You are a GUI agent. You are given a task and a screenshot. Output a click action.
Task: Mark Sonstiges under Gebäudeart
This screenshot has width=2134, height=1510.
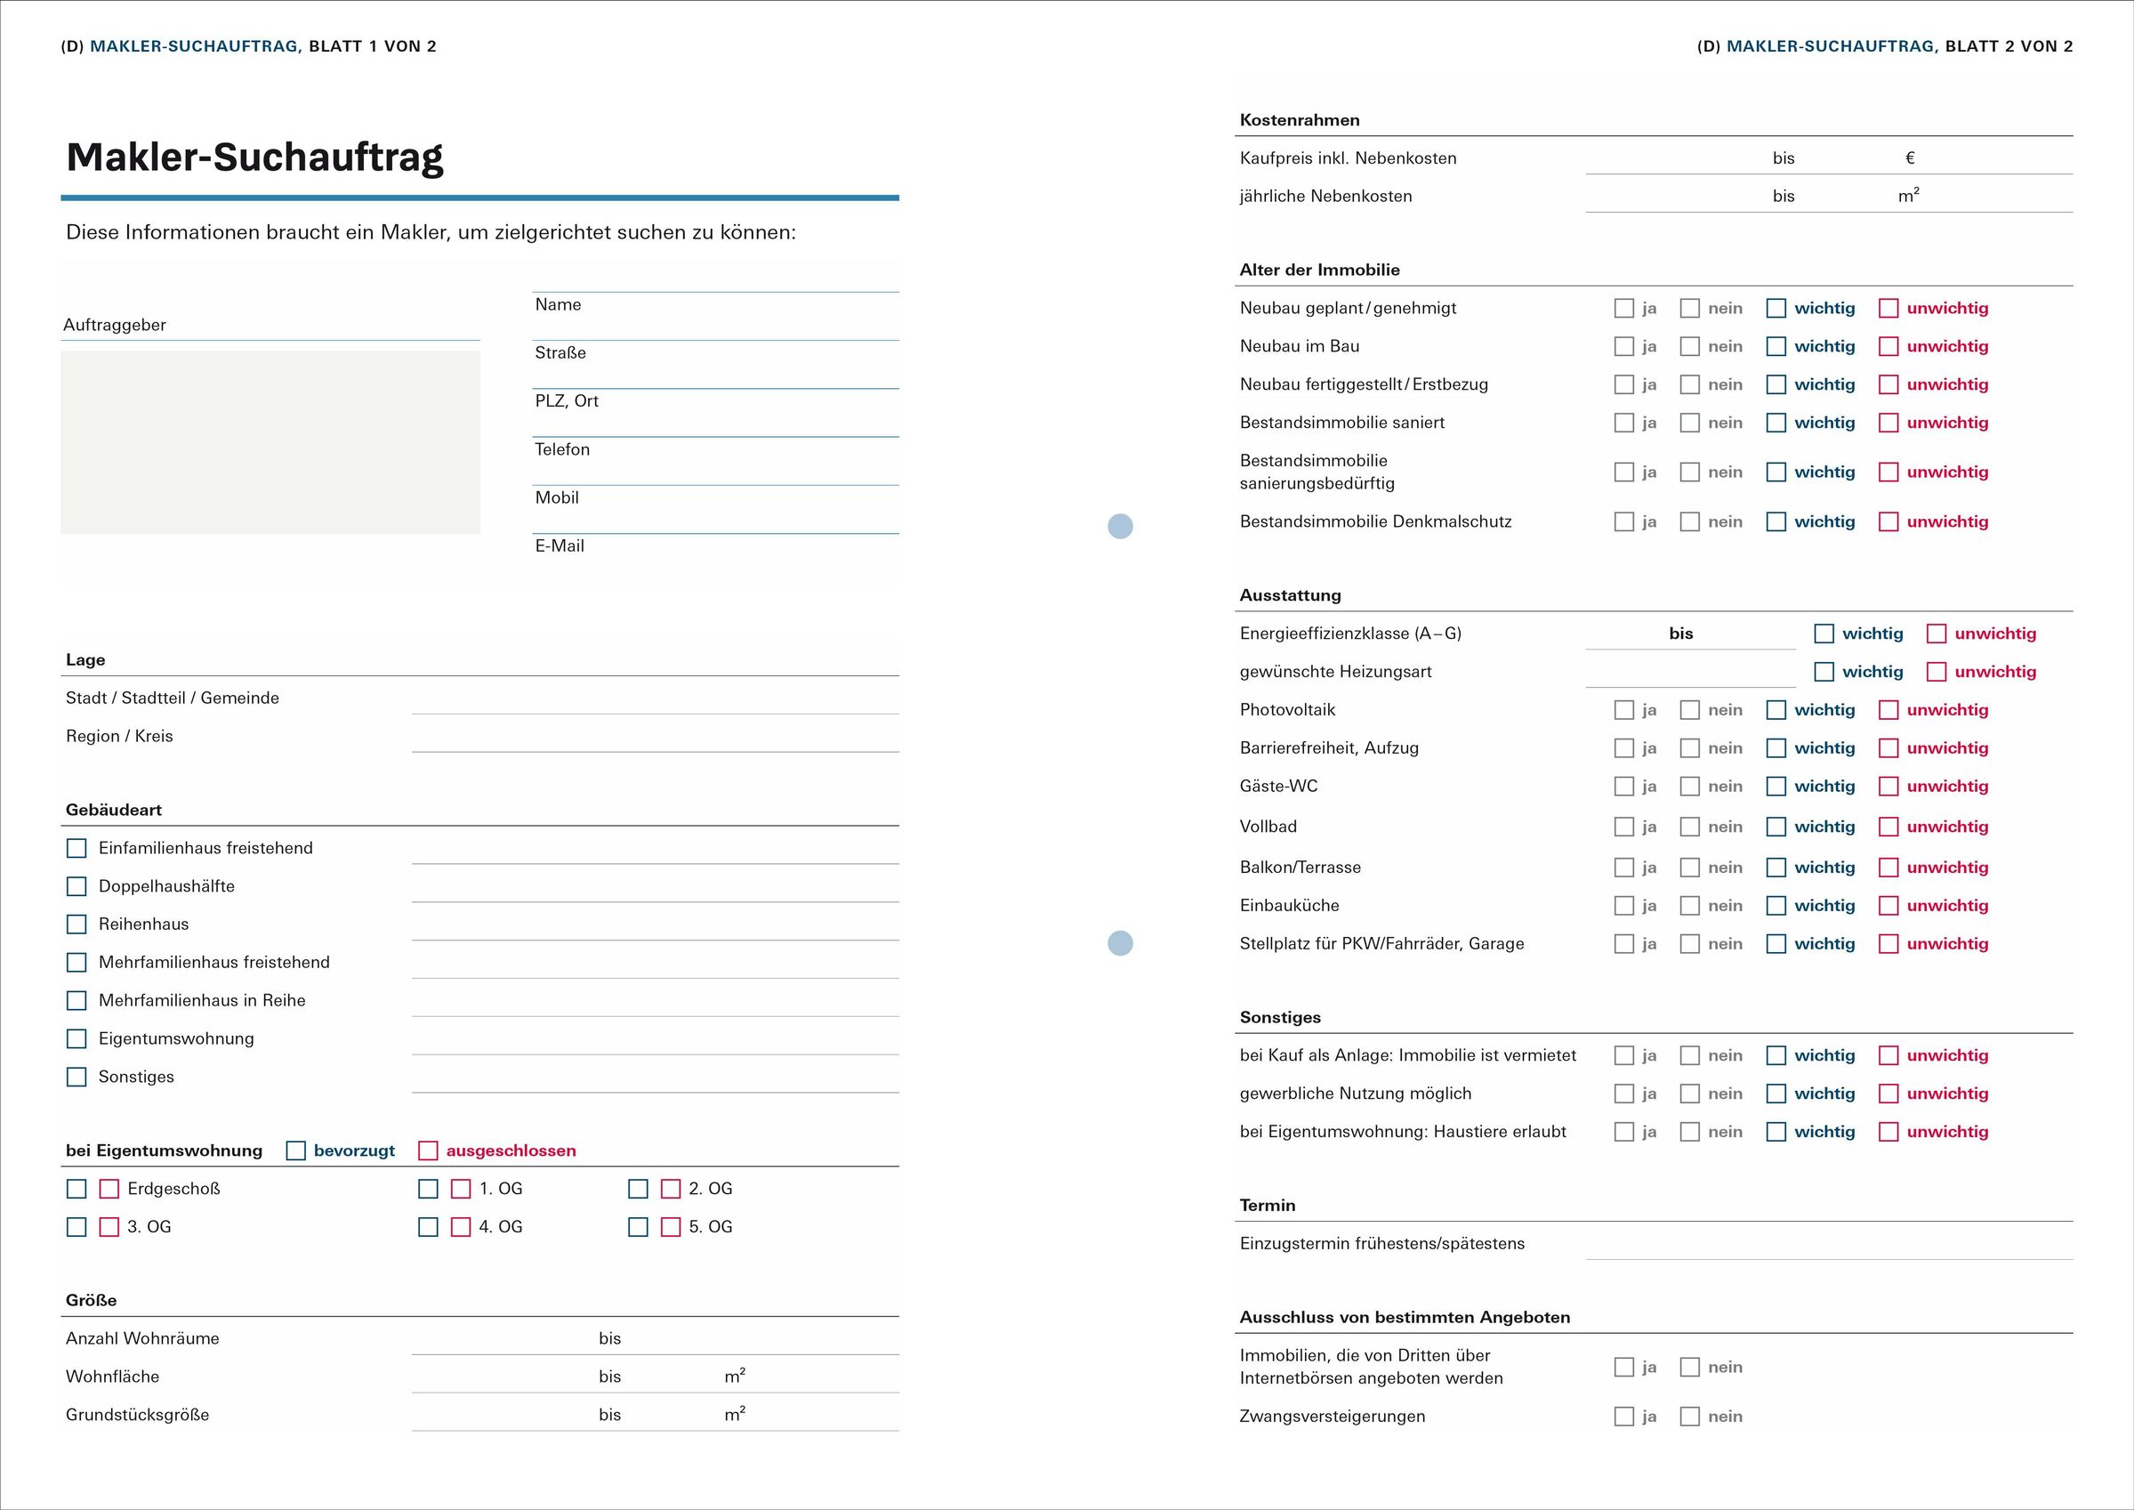point(77,1077)
